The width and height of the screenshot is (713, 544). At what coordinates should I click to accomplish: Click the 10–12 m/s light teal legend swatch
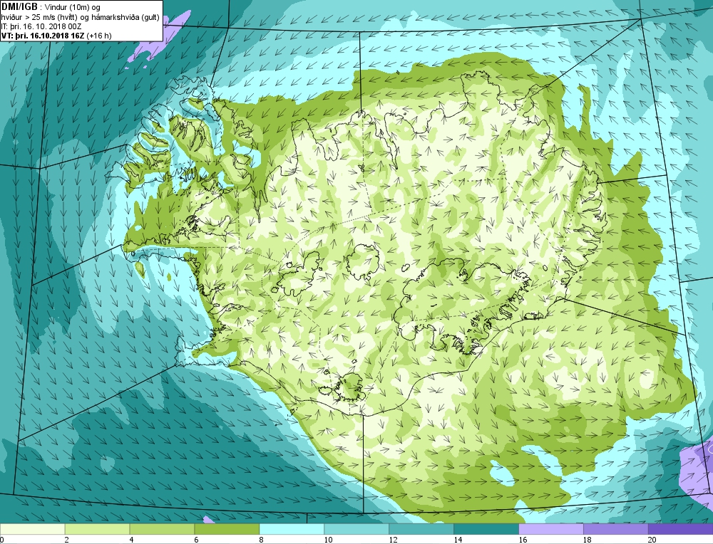click(356, 529)
